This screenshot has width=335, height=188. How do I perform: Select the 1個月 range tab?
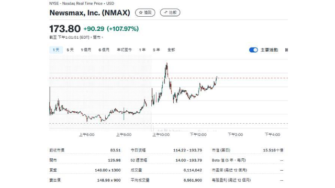pyautogui.click(x=86, y=50)
